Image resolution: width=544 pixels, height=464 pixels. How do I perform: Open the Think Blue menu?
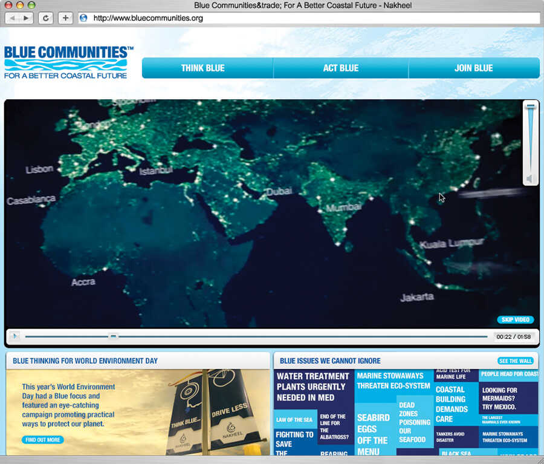(x=207, y=68)
